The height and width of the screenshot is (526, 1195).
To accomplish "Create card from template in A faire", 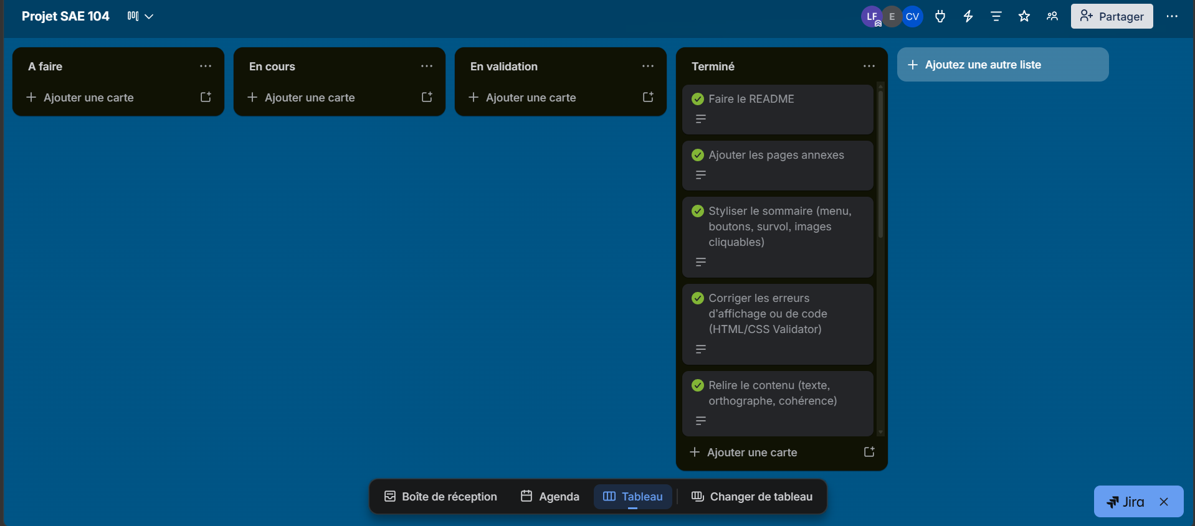I will [x=206, y=97].
